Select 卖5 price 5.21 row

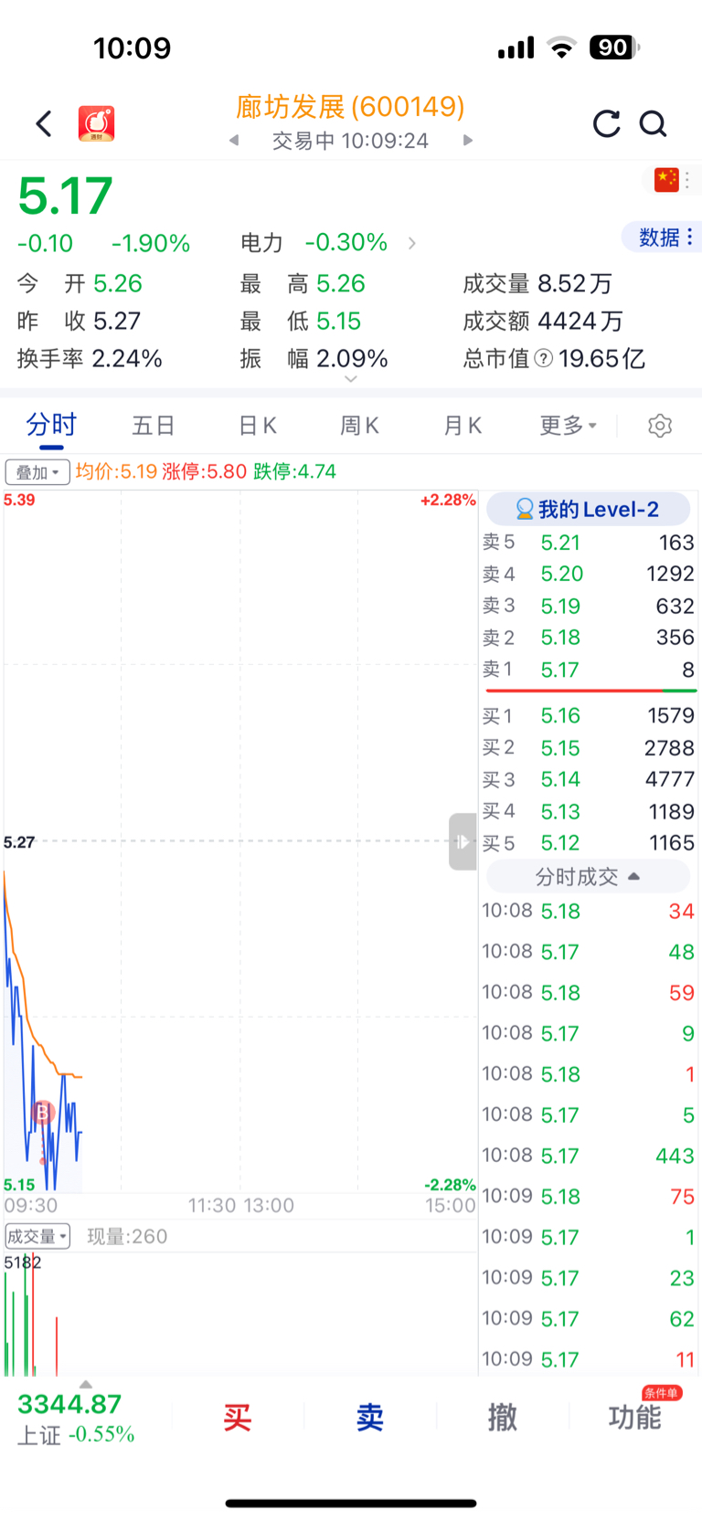click(x=589, y=543)
